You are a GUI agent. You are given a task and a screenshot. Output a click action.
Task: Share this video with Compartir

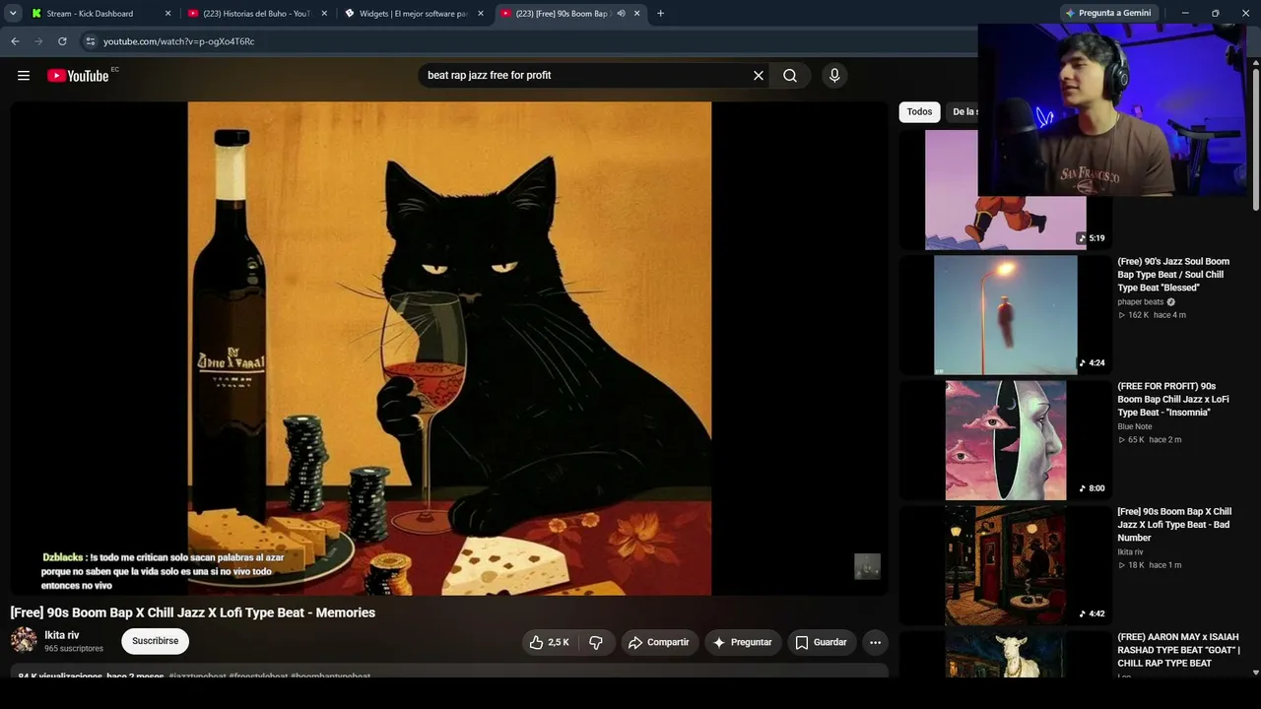[x=659, y=642]
